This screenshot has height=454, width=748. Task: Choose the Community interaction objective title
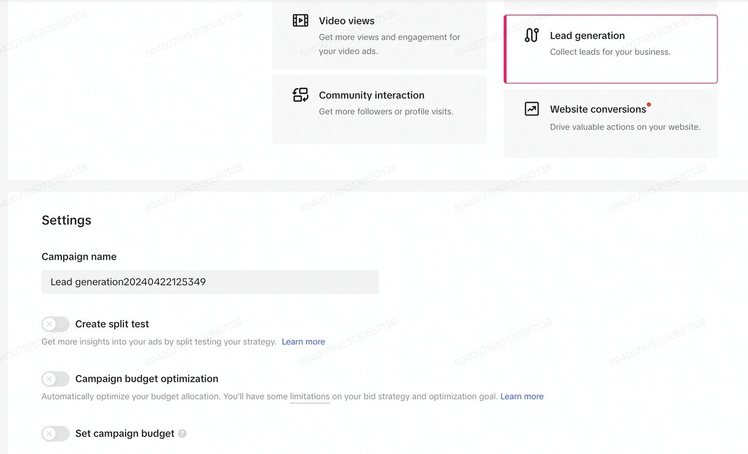[372, 95]
